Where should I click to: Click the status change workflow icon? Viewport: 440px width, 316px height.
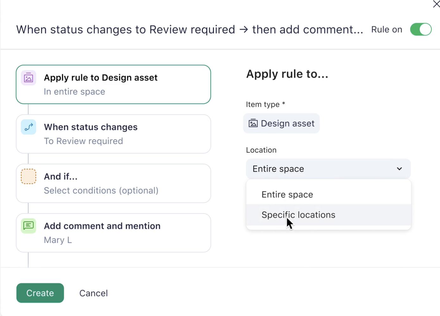[28, 127]
